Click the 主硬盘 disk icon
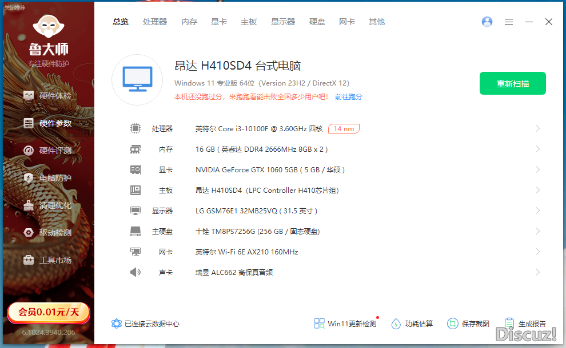This screenshot has height=348, width=566. pyautogui.click(x=135, y=231)
